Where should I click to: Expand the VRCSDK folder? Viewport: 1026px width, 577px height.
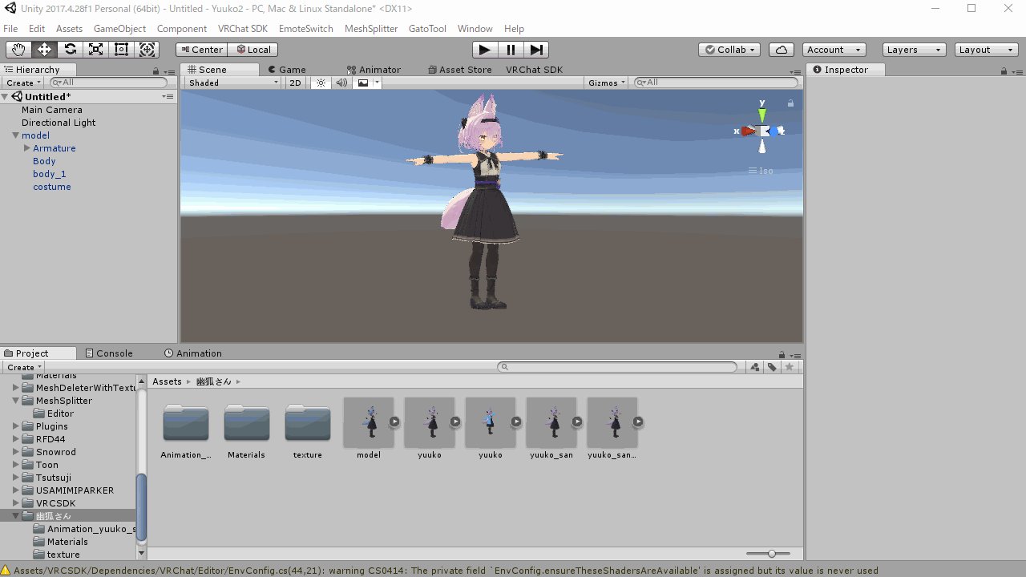coord(16,503)
